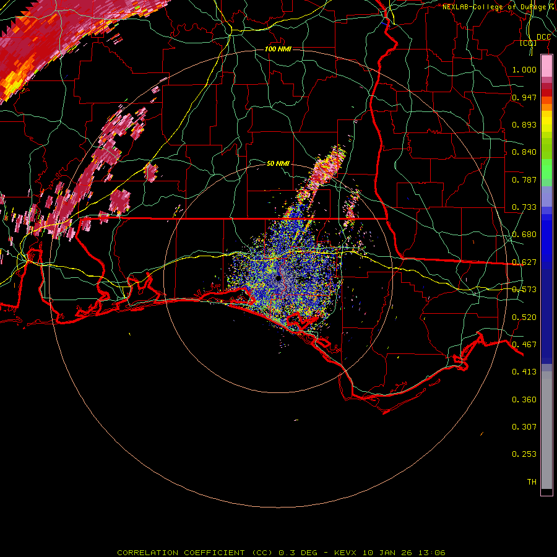This screenshot has height=557, width=557.
Task: Click the pink top segment of color bar
Action: [x=546, y=66]
